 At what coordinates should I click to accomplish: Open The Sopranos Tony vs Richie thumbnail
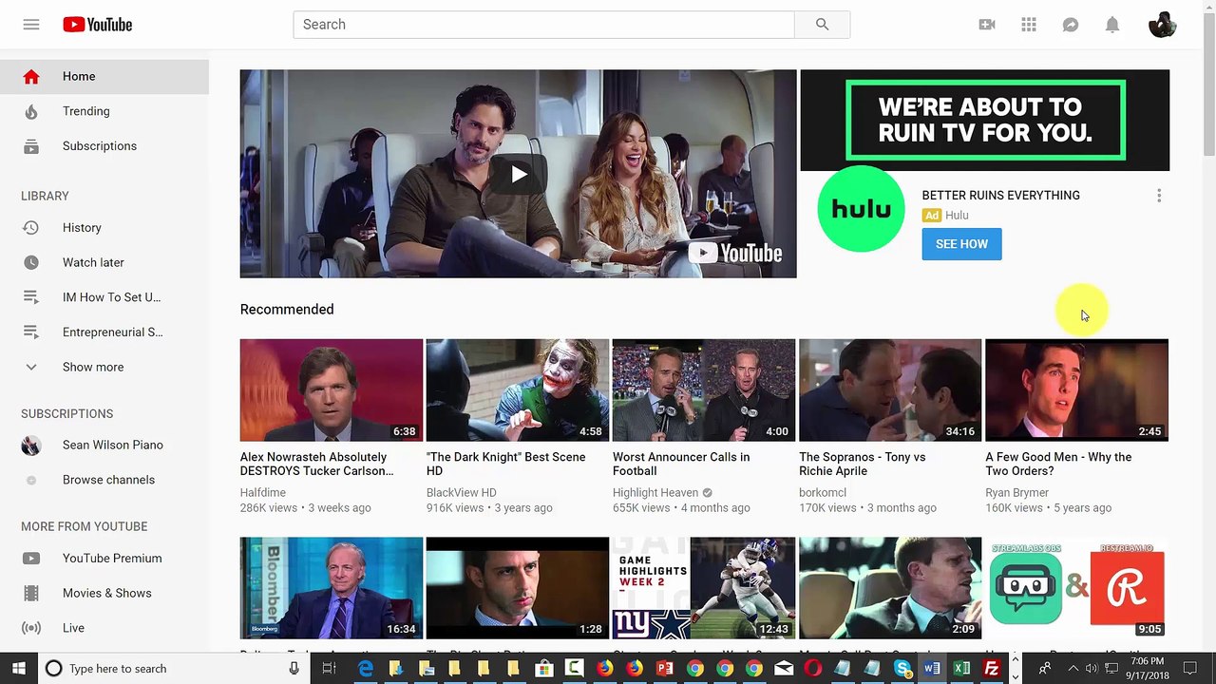click(890, 390)
